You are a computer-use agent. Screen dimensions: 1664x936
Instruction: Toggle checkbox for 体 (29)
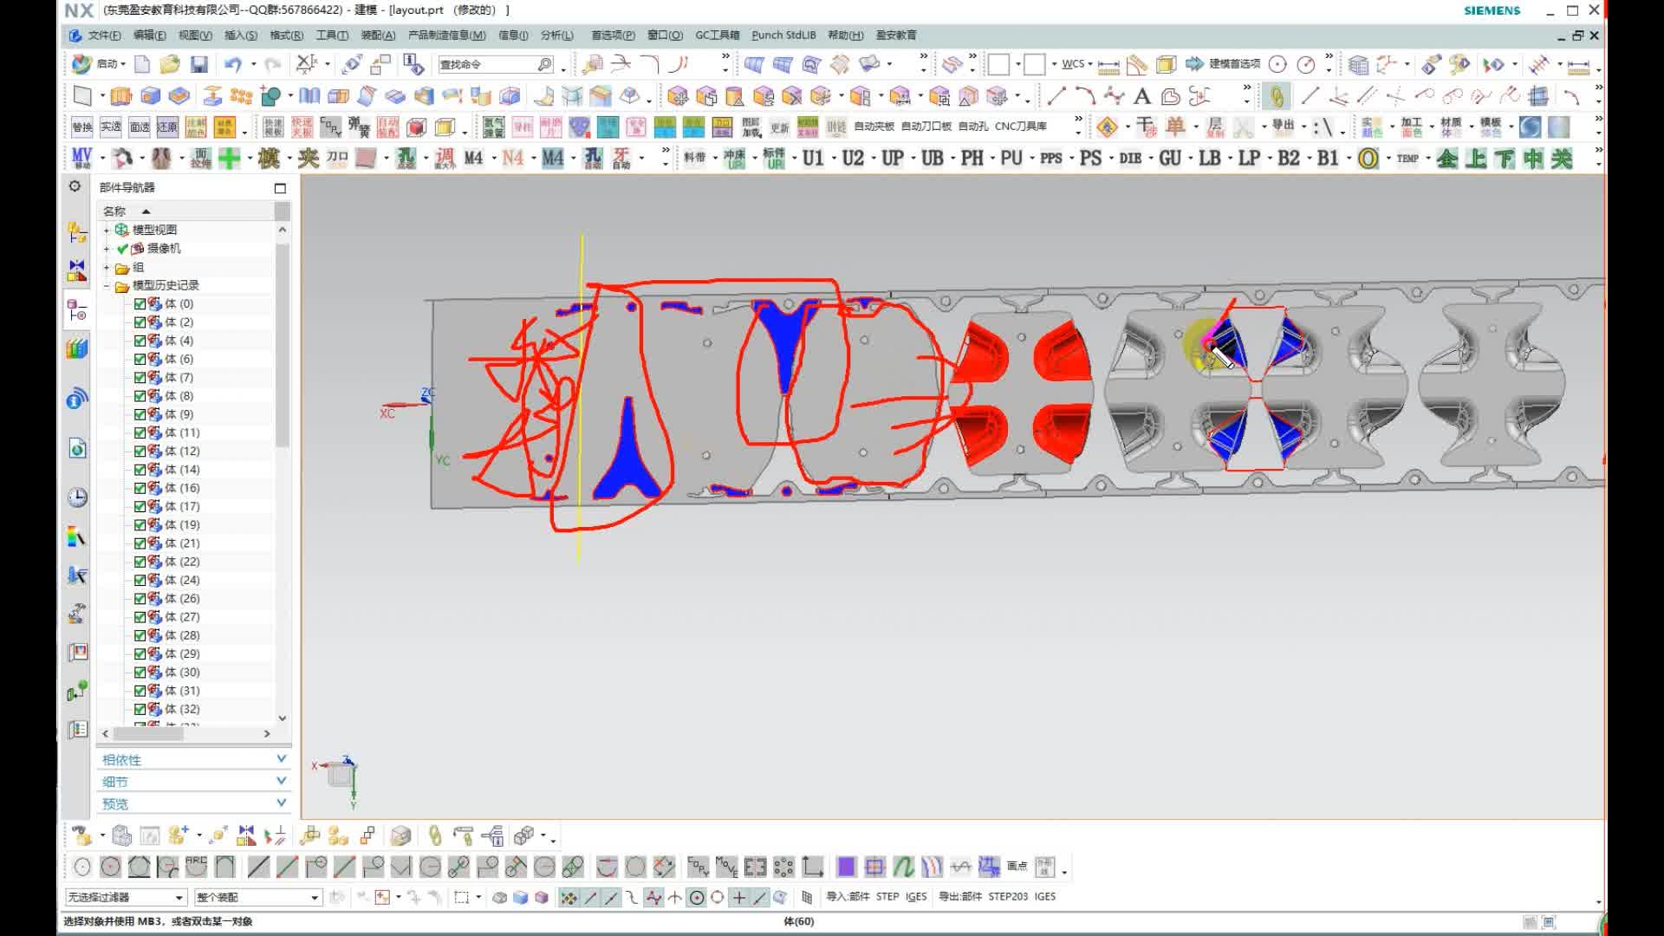[x=140, y=653]
